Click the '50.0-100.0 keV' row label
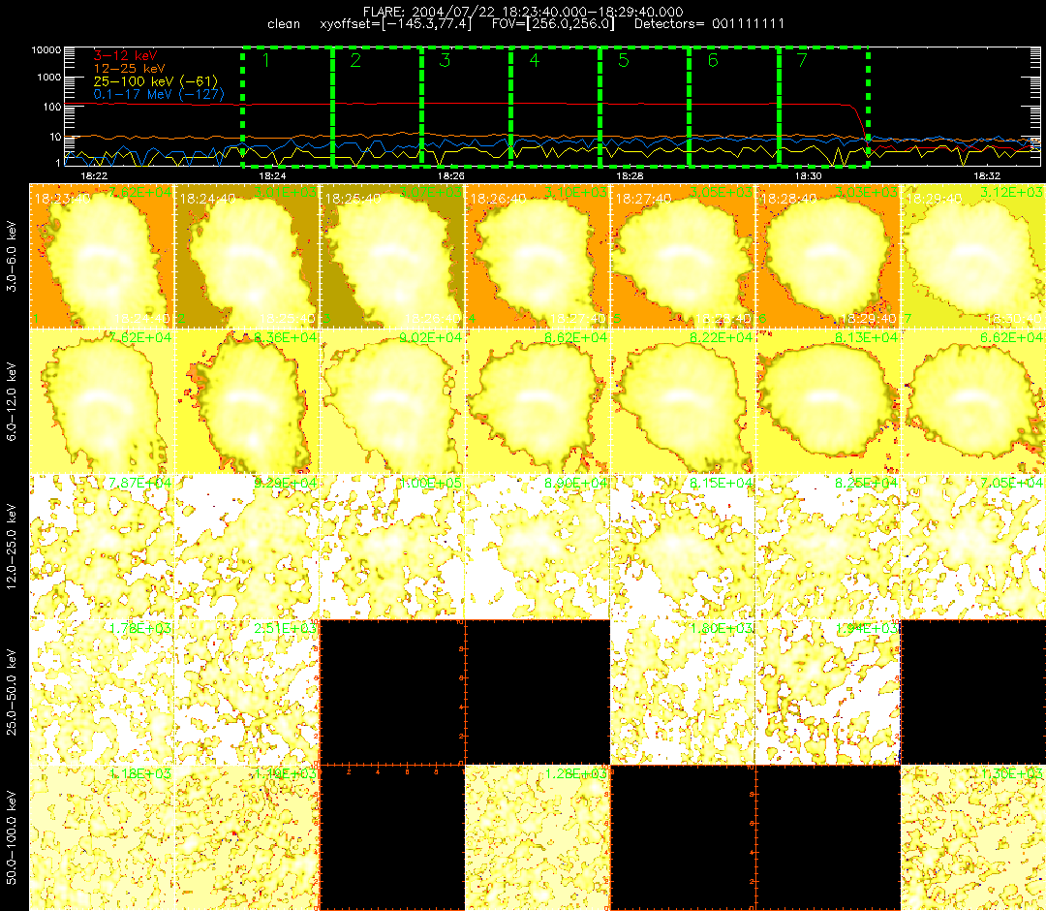1046x911 pixels. click(12, 837)
